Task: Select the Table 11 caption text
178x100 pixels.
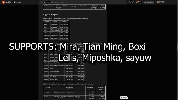Action: coord(68,84)
